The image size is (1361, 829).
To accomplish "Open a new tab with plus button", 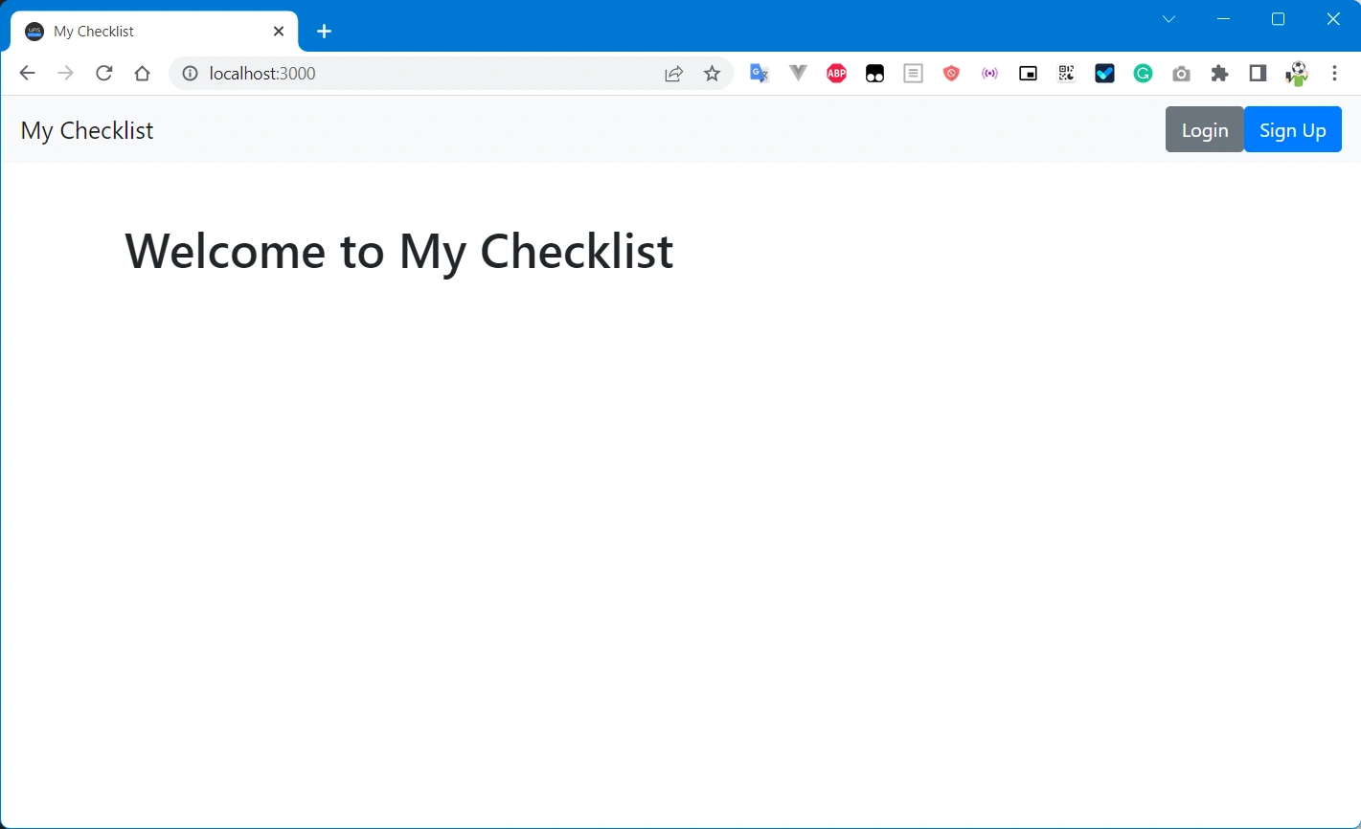I will [324, 32].
